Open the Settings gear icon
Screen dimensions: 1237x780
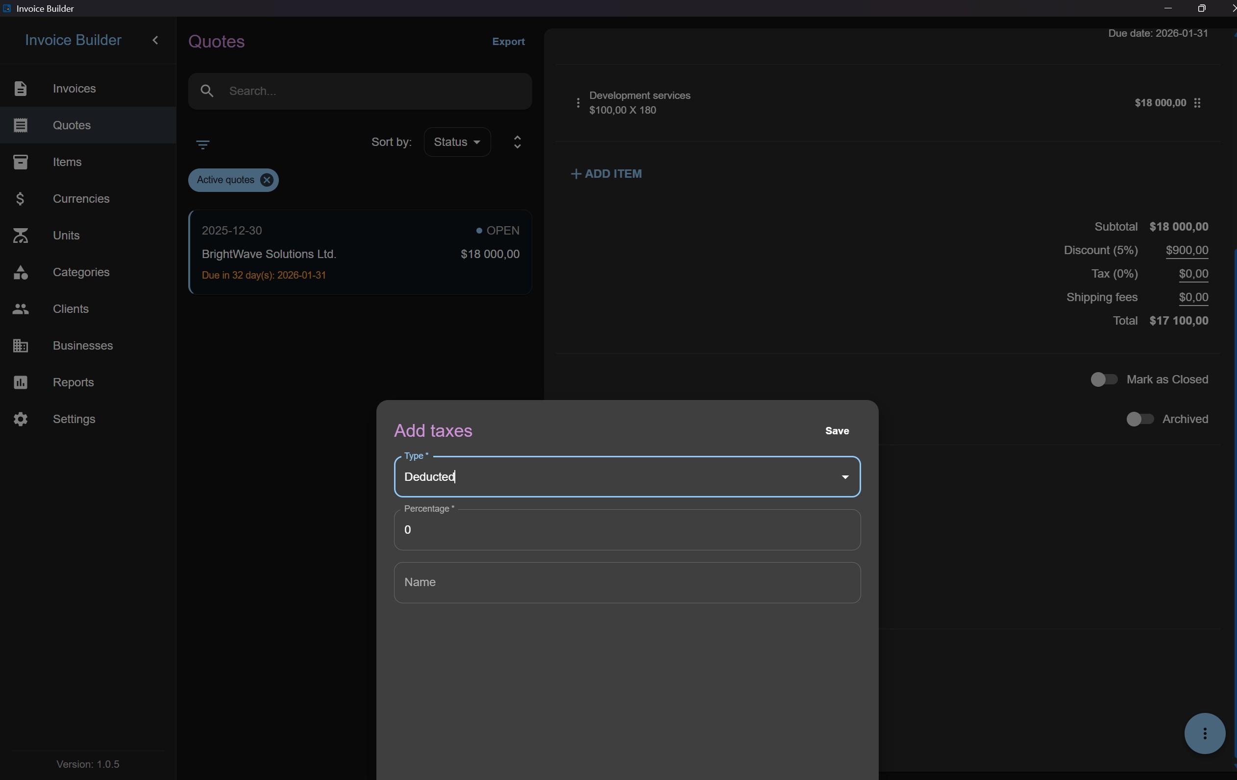click(x=20, y=419)
